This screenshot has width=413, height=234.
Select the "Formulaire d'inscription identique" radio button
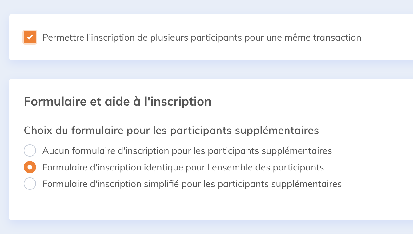coord(30,167)
